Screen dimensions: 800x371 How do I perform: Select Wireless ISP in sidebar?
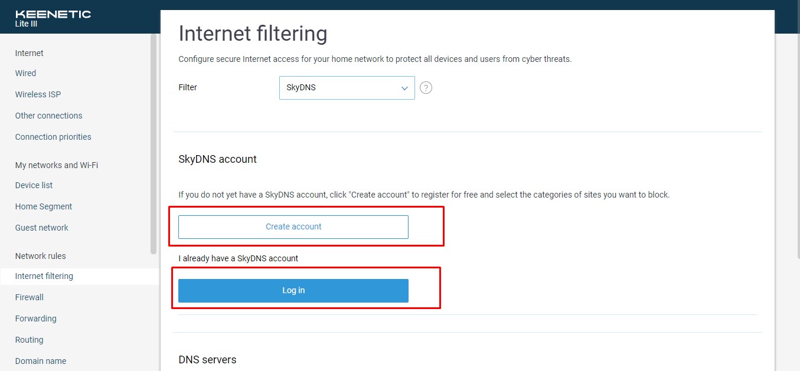[x=38, y=94]
